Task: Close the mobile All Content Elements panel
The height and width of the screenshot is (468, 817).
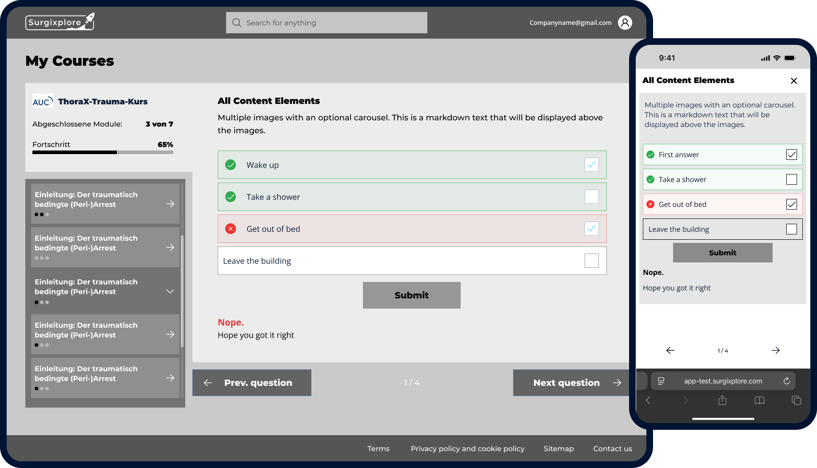Action: click(794, 81)
